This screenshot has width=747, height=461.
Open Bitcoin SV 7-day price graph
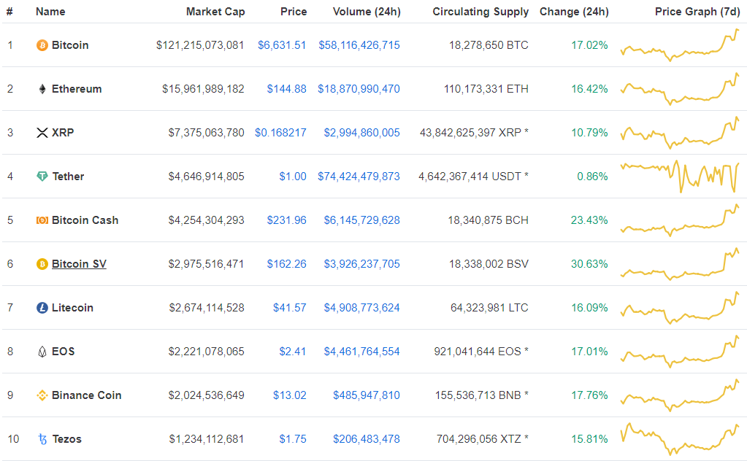tap(680, 264)
